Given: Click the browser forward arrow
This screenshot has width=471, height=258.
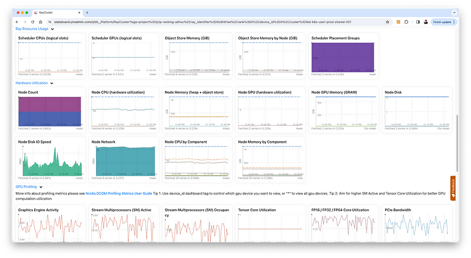Looking at the screenshot, I should point(25,22).
